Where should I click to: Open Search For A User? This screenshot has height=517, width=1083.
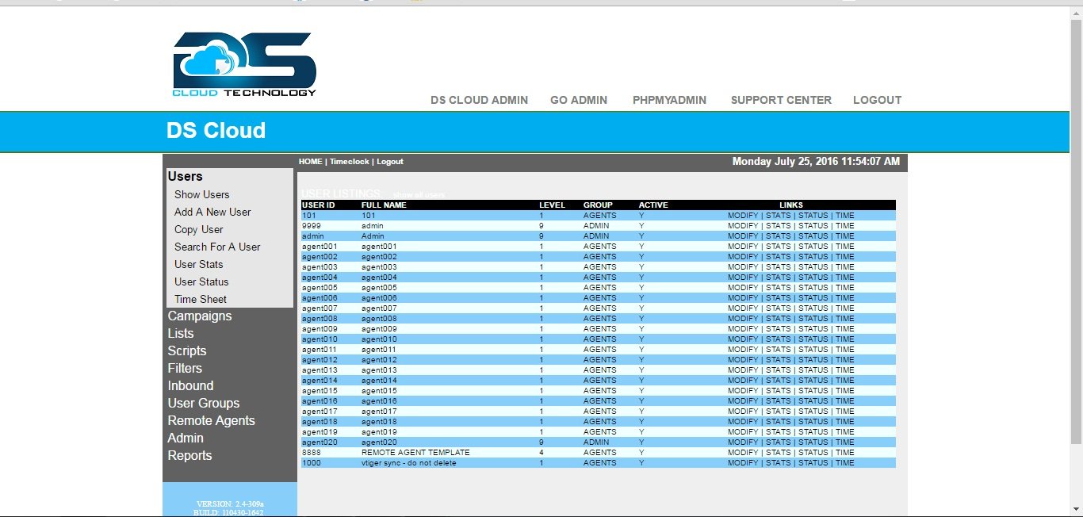tap(216, 247)
